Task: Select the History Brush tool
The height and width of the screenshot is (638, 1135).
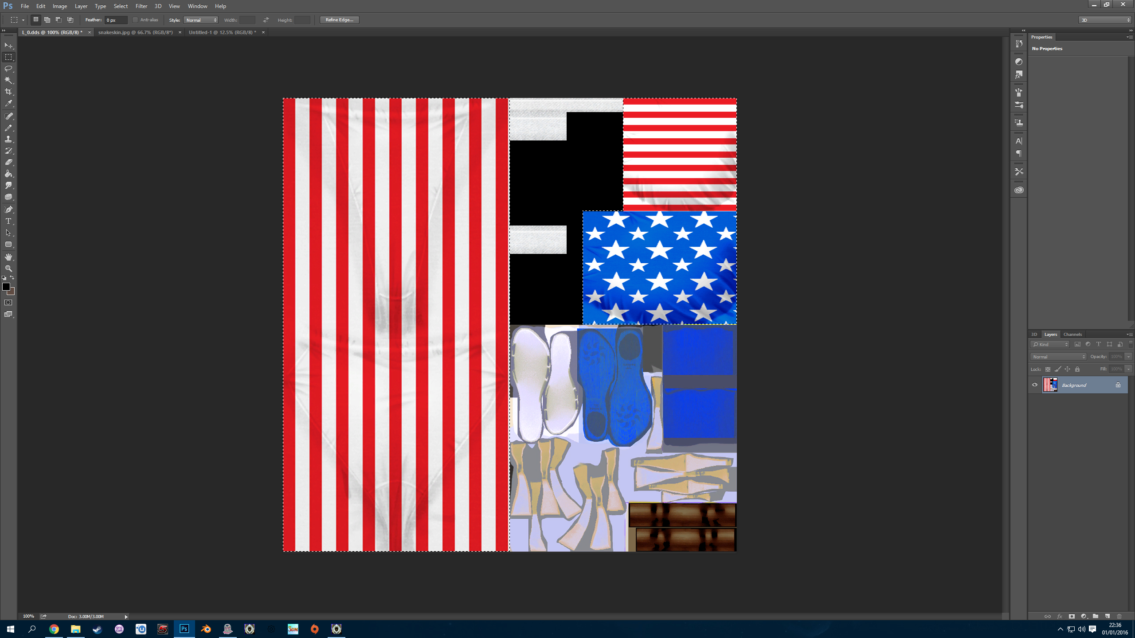Action: pos(8,151)
